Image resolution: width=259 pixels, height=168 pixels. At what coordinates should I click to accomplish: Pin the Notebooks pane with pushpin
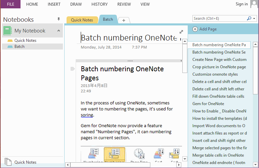point(59,19)
